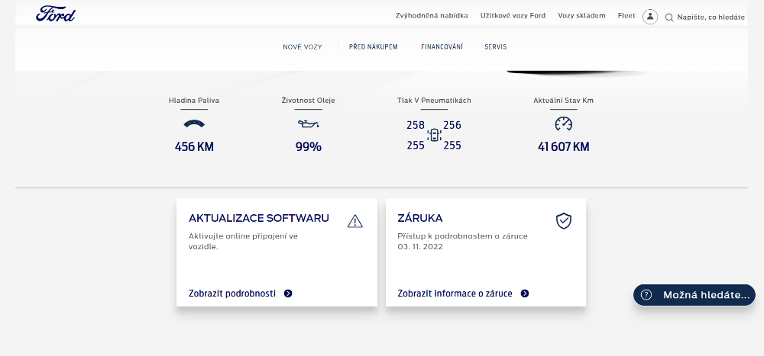Click the fuel level gauge icon
This screenshot has height=356, width=764.
pyautogui.click(x=194, y=123)
